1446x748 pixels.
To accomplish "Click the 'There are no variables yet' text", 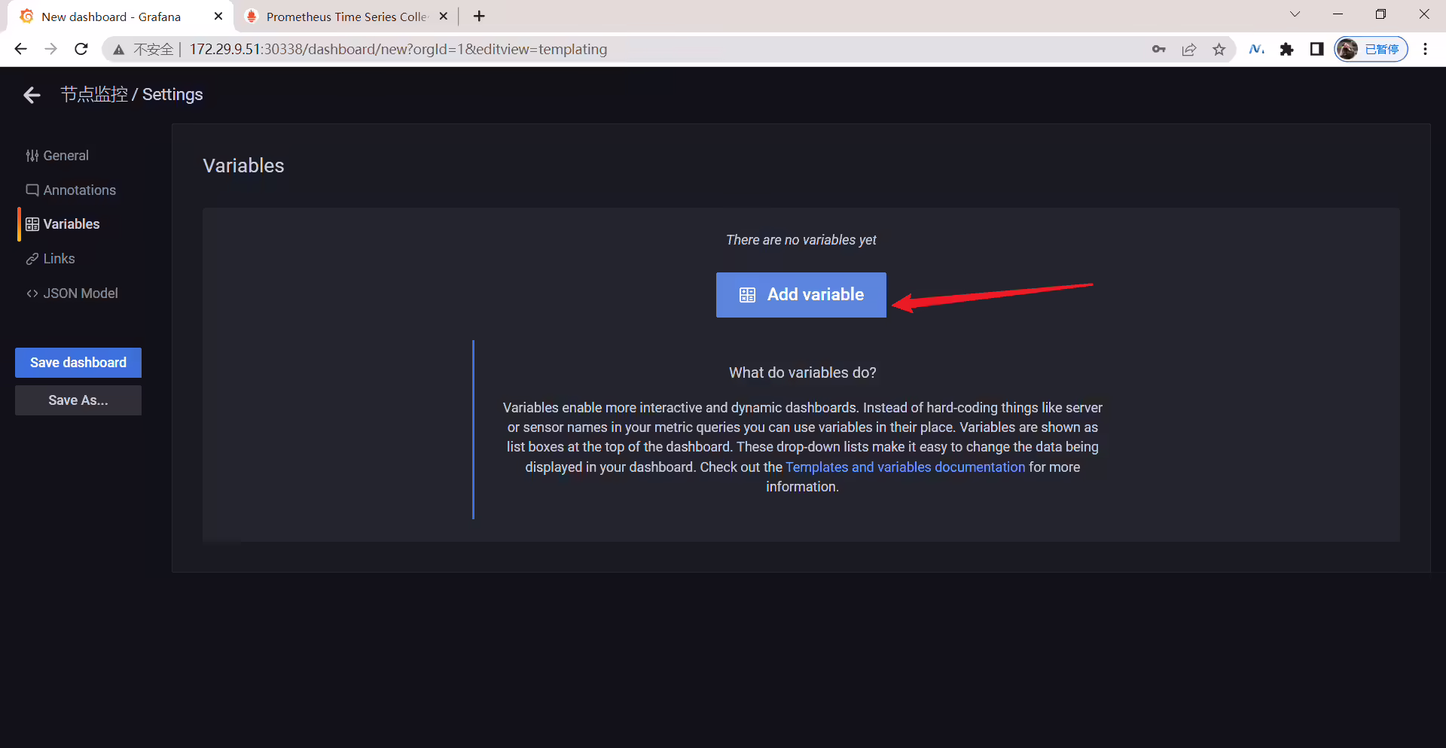I will pos(801,240).
